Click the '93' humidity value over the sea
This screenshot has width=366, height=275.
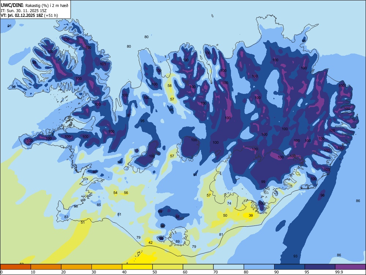[x=295, y=256]
